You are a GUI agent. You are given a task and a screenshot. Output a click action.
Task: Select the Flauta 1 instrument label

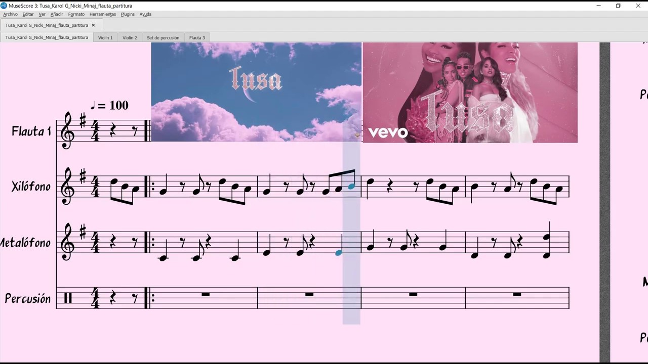point(31,131)
